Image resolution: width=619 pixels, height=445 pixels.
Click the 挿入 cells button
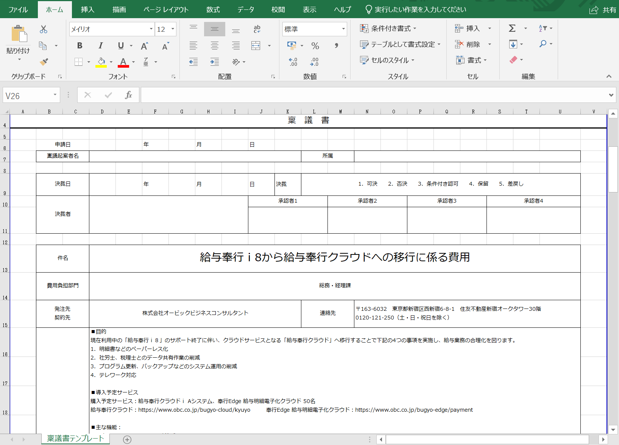pos(468,28)
